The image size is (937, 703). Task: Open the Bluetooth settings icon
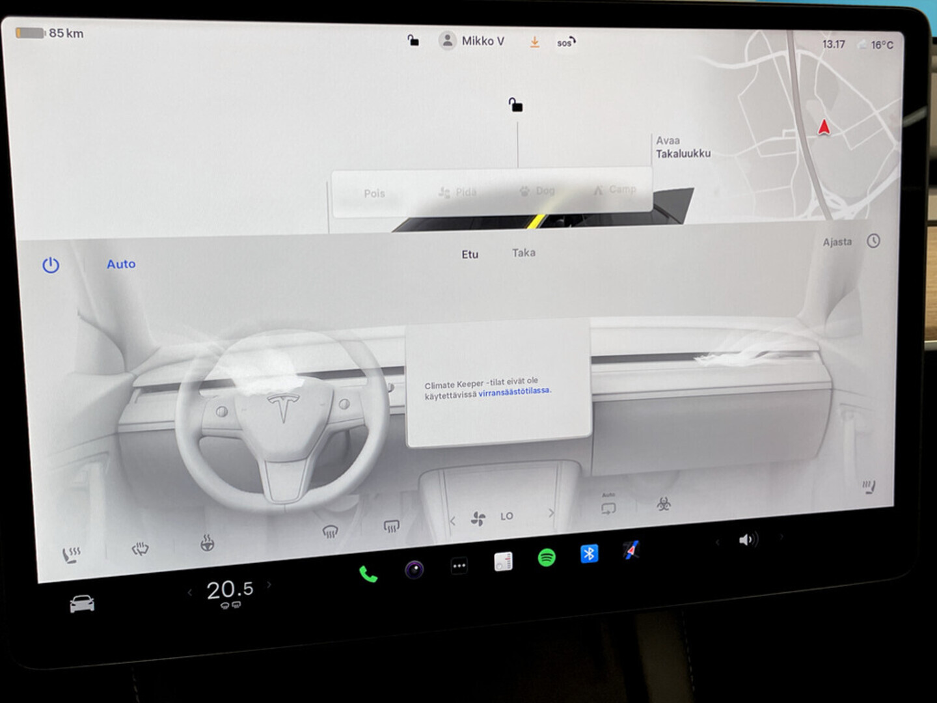coord(589,555)
